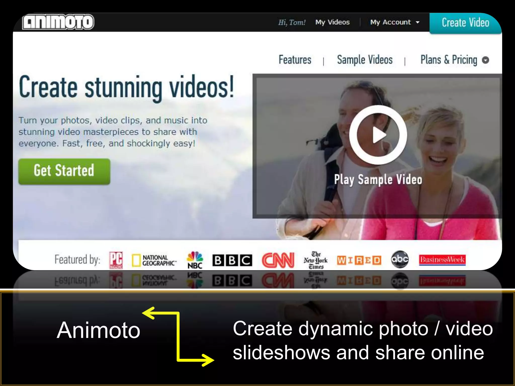
Task: Click the National Geographic logo
Action: (154, 260)
